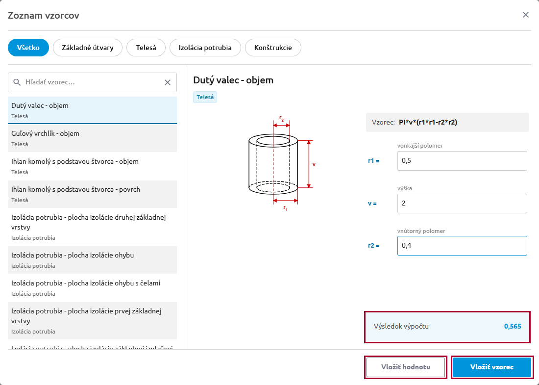
Task: Select plocha izolácie druhej základnej vrstvy
Action: click(x=92, y=227)
